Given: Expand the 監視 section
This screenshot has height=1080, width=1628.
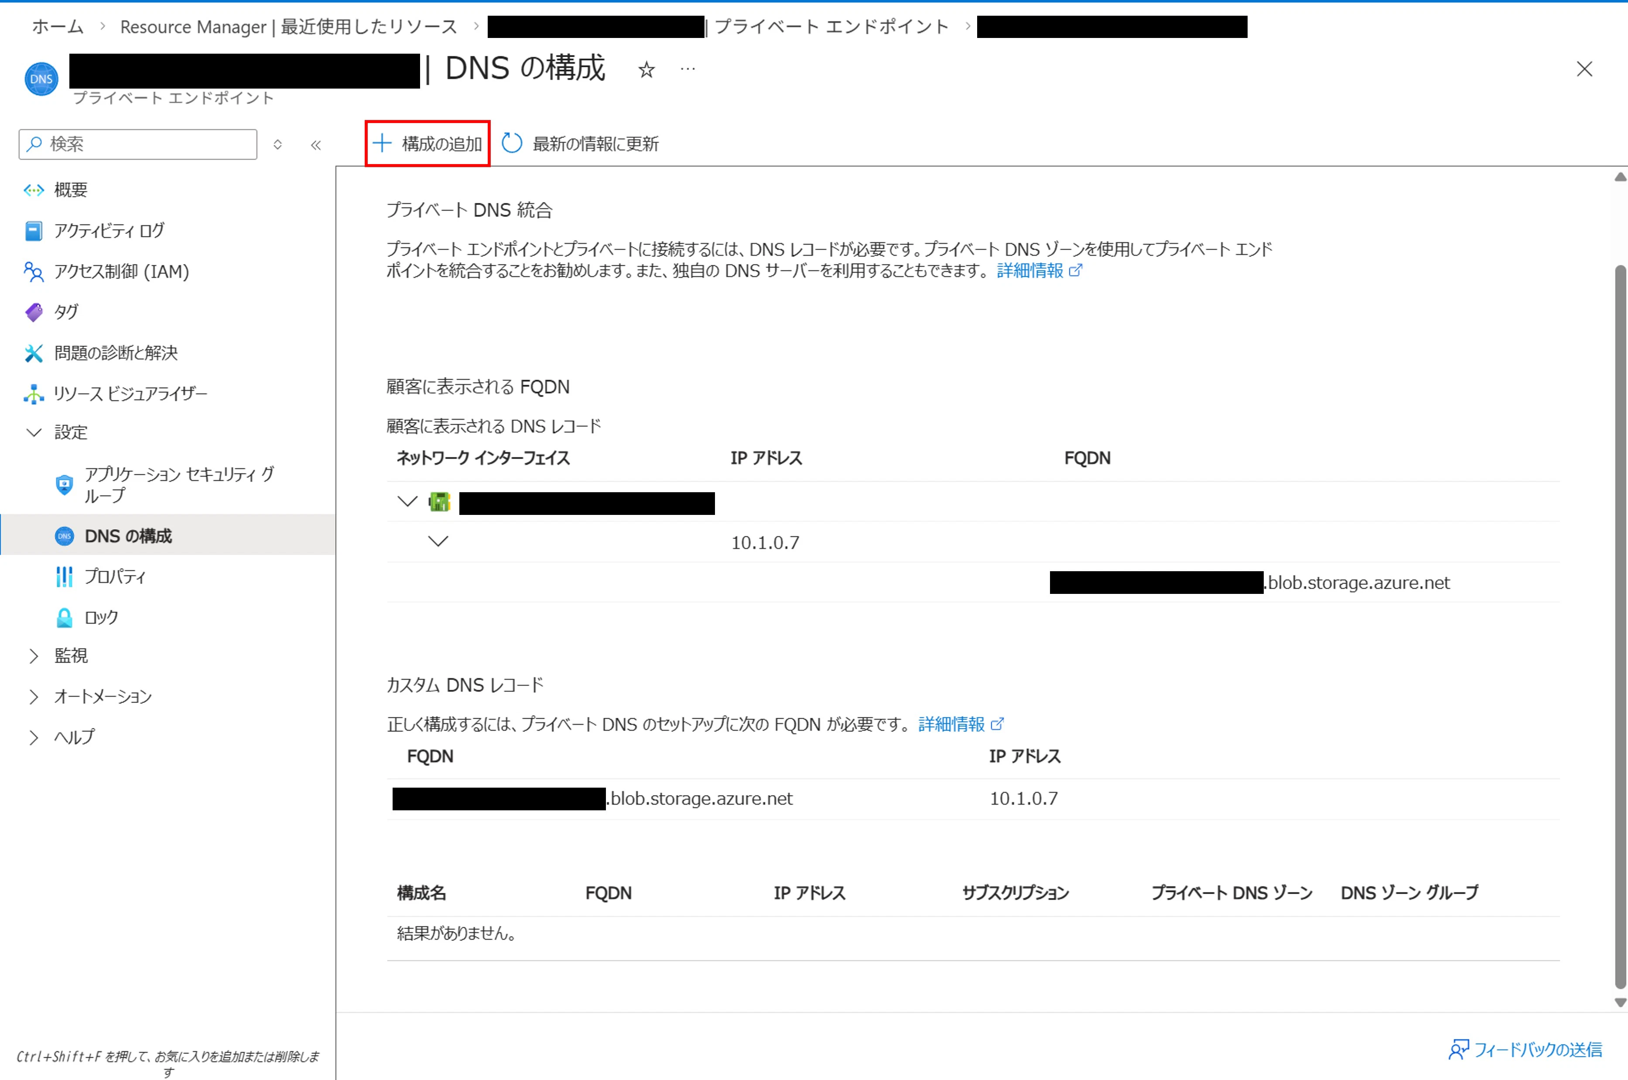Looking at the screenshot, I should click(x=33, y=656).
